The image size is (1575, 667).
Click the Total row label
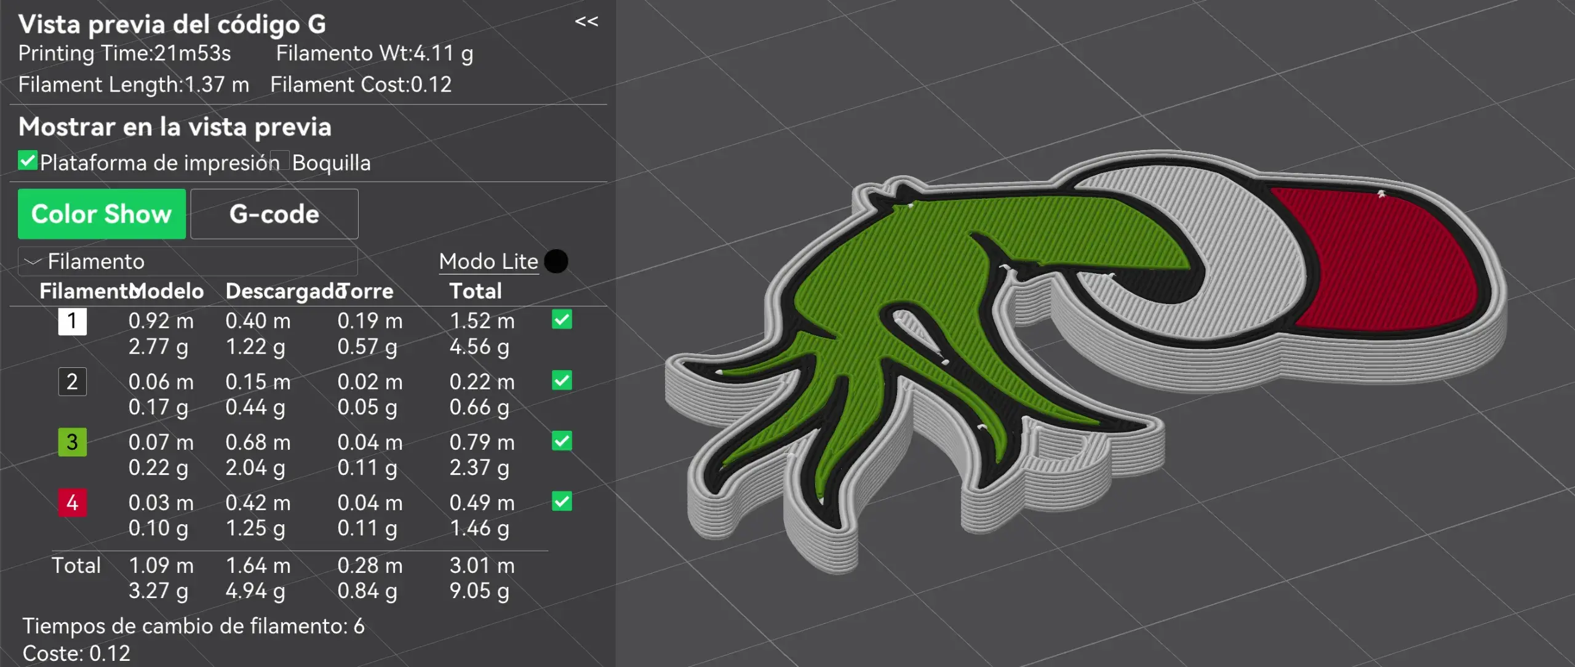point(76,565)
